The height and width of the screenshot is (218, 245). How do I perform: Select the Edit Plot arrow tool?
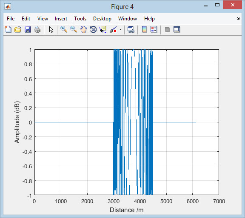click(x=51, y=29)
